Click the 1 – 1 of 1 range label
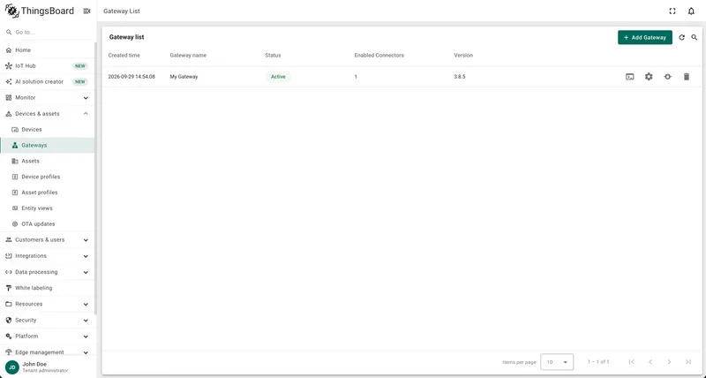The image size is (706, 378). (598, 362)
